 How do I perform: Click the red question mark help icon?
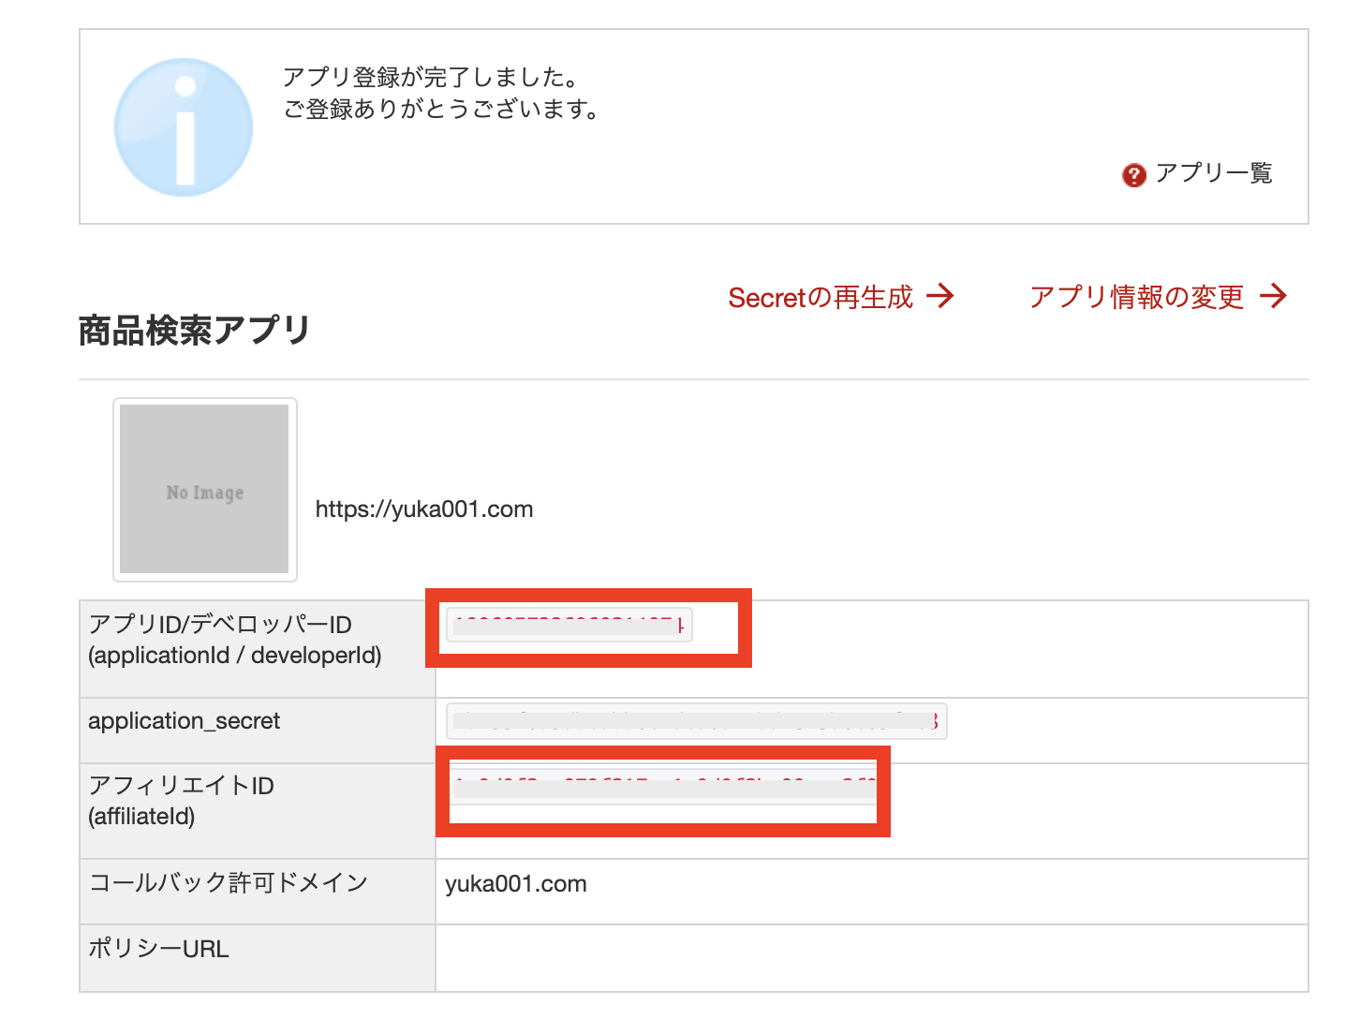click(x=1132, y=174)
